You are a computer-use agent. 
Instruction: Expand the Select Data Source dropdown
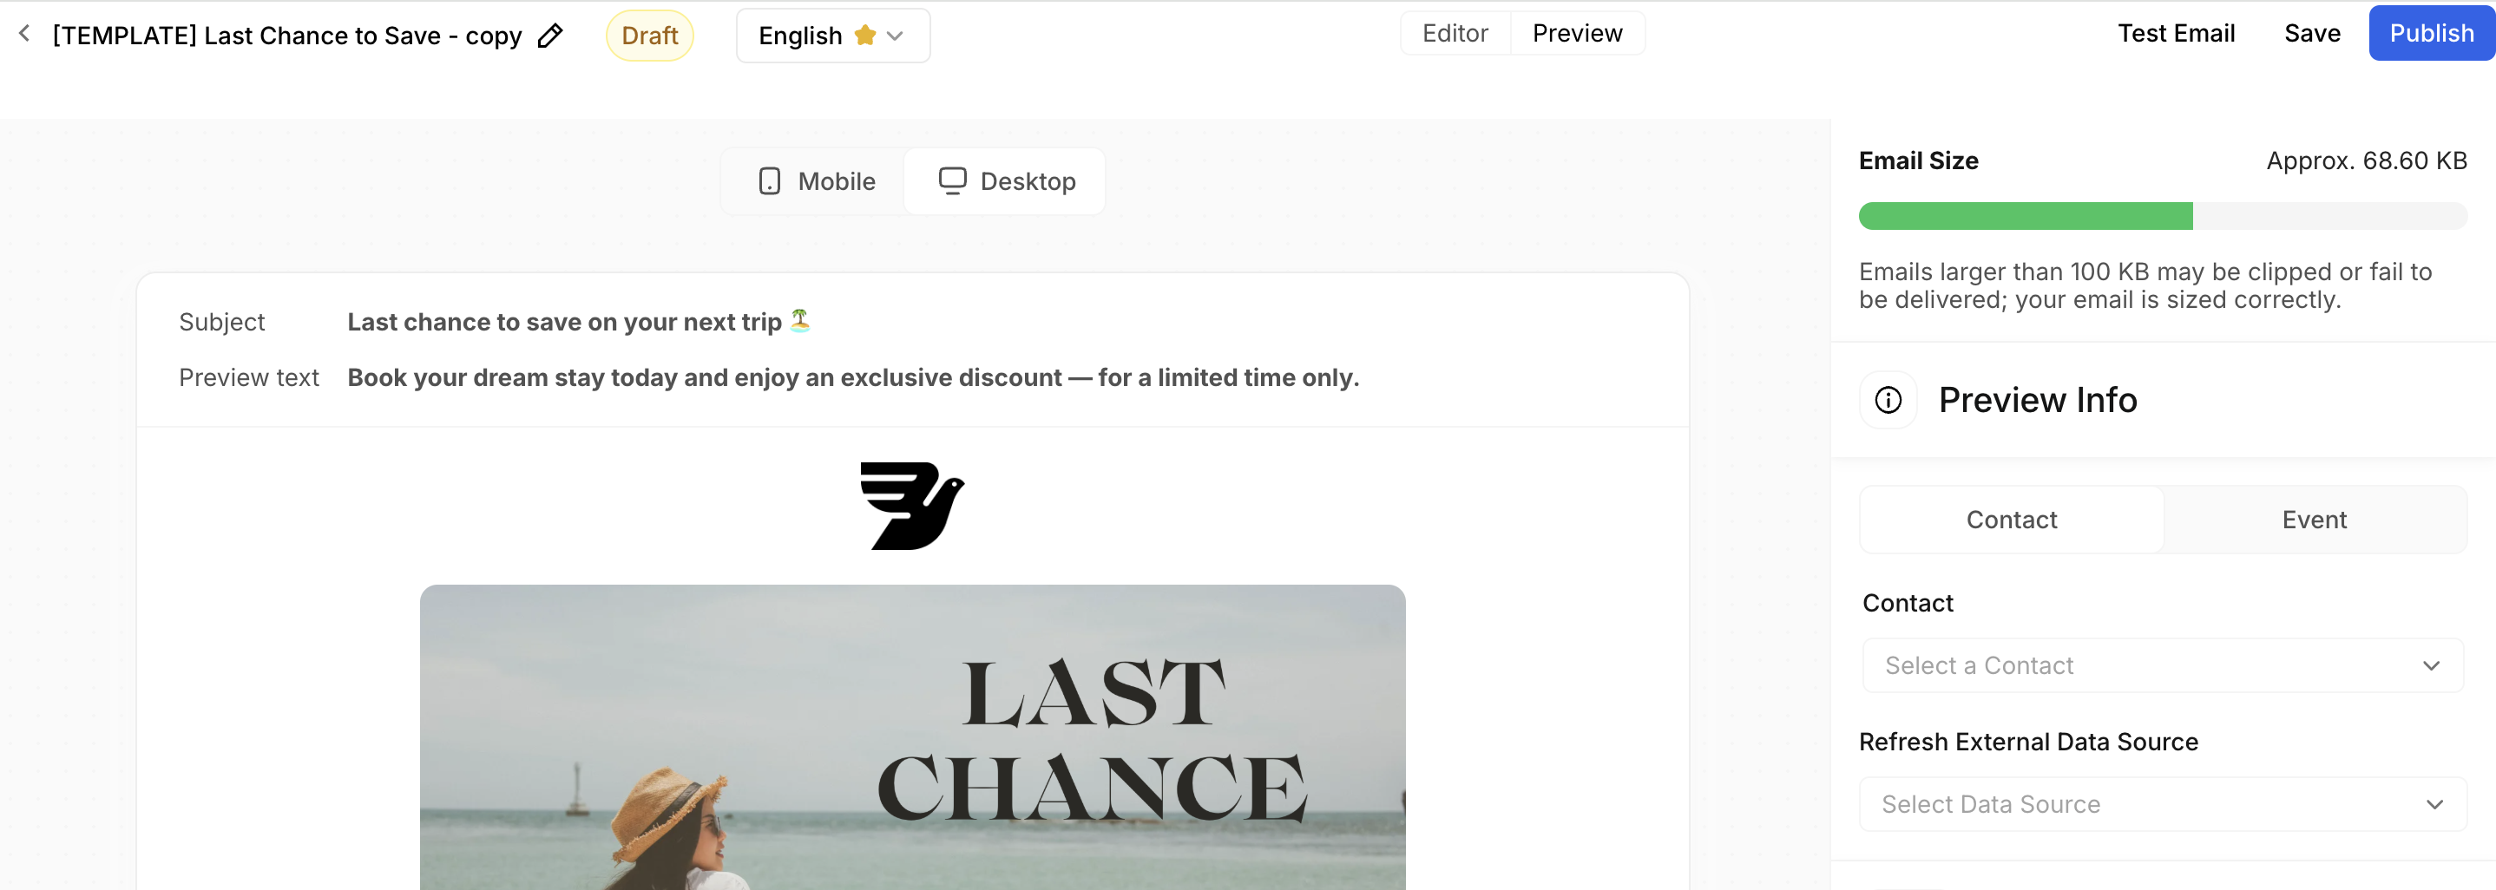[2162, 804]
